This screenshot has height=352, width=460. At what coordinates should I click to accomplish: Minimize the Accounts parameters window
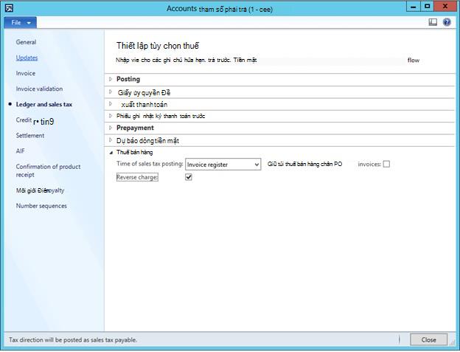[414, 7]
